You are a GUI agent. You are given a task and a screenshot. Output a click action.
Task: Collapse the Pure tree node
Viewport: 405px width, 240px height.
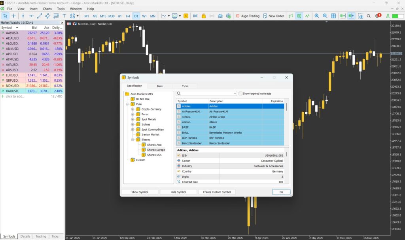pyautogui.click(x=127, y=104)
